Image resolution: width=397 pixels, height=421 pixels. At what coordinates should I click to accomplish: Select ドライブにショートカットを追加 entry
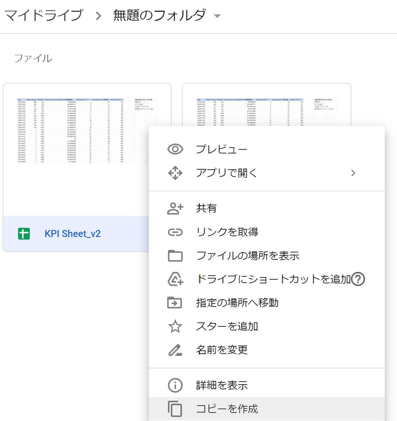pyautogui.click(x=267, y=279)
